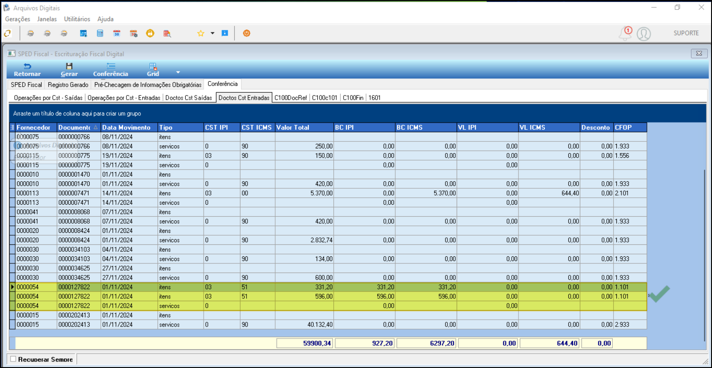The width and height of the screenshot is (712, 368).
Task: Open the C100Fin tab
Action: click(353, 98)
